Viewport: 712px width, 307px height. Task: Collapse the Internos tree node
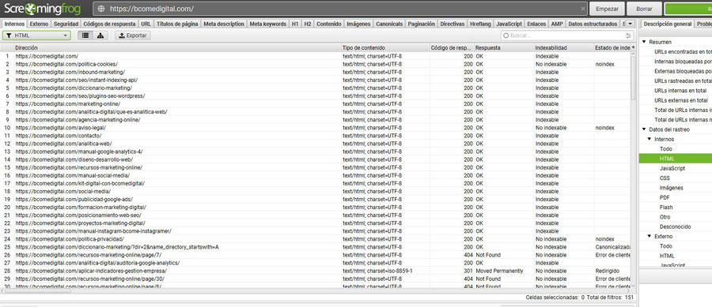[x=650, y=139]
